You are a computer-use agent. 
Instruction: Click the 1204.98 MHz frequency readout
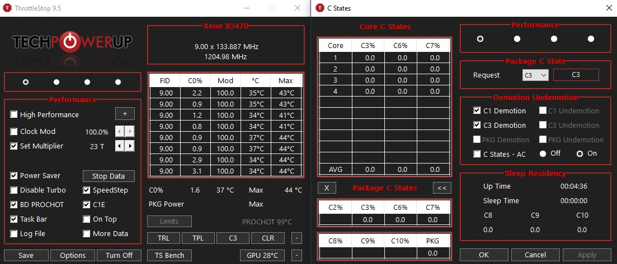coord(225,56)
